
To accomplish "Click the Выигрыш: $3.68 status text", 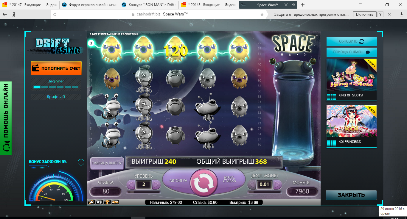I will pyautogui.click(x=243, y=202).
